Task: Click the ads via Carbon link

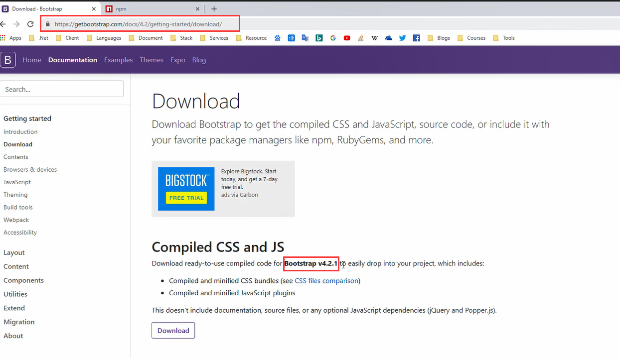Action: 240,195
